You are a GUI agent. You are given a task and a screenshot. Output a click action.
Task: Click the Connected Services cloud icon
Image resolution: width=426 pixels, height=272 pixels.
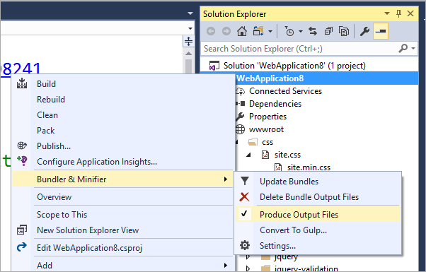pyautogui.click(x=240, y=91)
